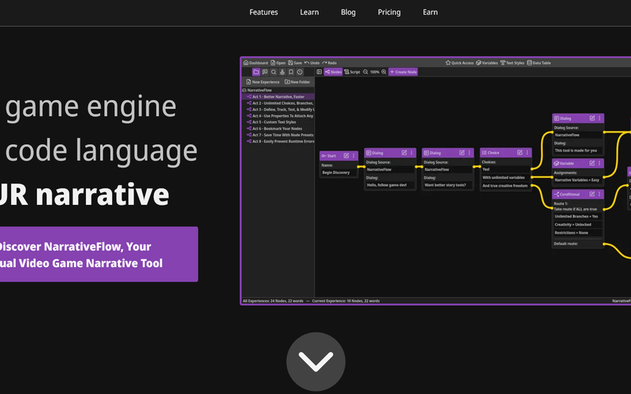
Task: Click edit icon on Choice node
Action: (520, 153)
